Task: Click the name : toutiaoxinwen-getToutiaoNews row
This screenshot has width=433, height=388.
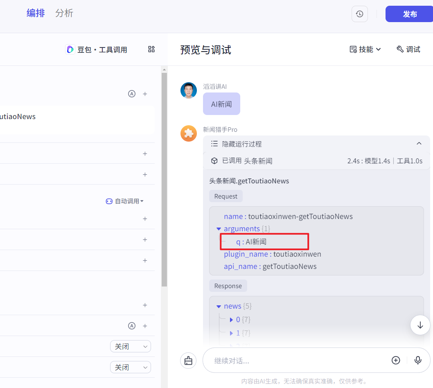Action: 288,217
